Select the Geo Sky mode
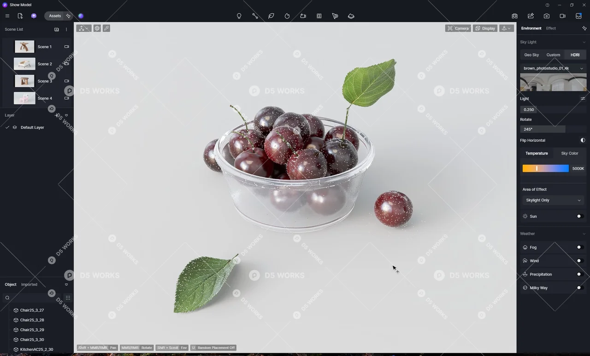Screen dimensions: 590x356 531,55
